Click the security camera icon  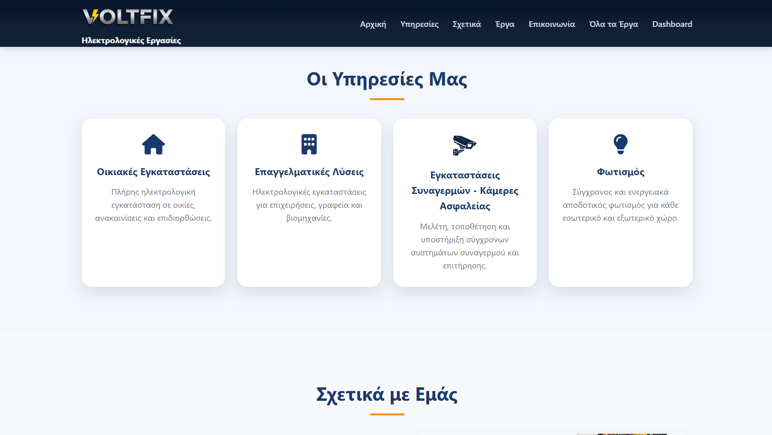point(465,145)
